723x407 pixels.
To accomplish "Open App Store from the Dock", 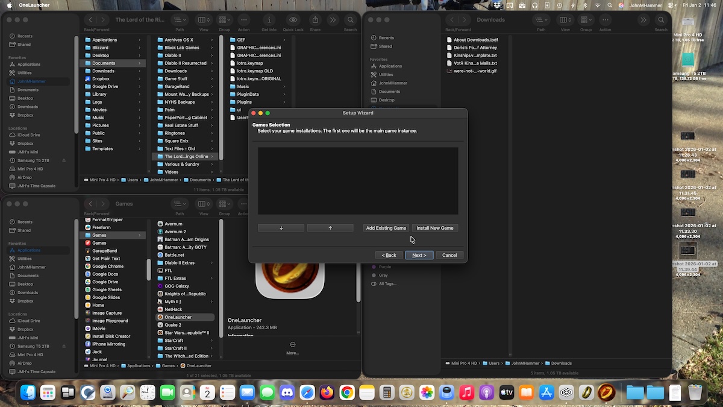I will [x=546, y=393].
